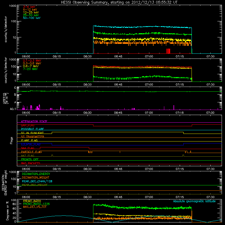Select the POSSIBLE_FLARE flag label
The width and height of the screenshot is (225, 225).
32,129
